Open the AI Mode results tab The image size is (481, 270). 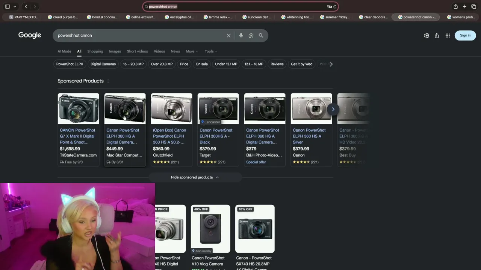[64, 51]
